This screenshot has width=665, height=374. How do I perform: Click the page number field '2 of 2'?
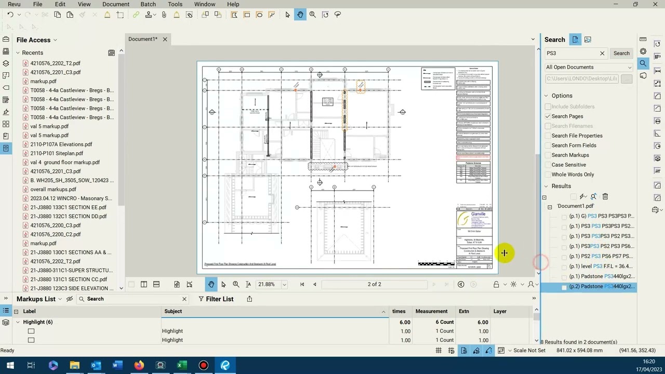374,284
